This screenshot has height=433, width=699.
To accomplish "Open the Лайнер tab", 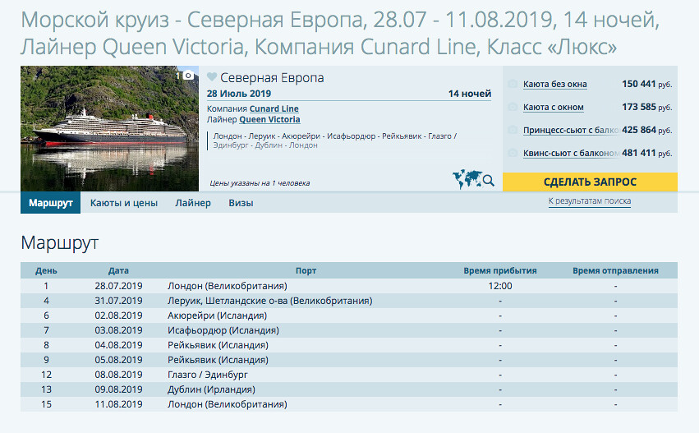I will (x=193, y=203).
